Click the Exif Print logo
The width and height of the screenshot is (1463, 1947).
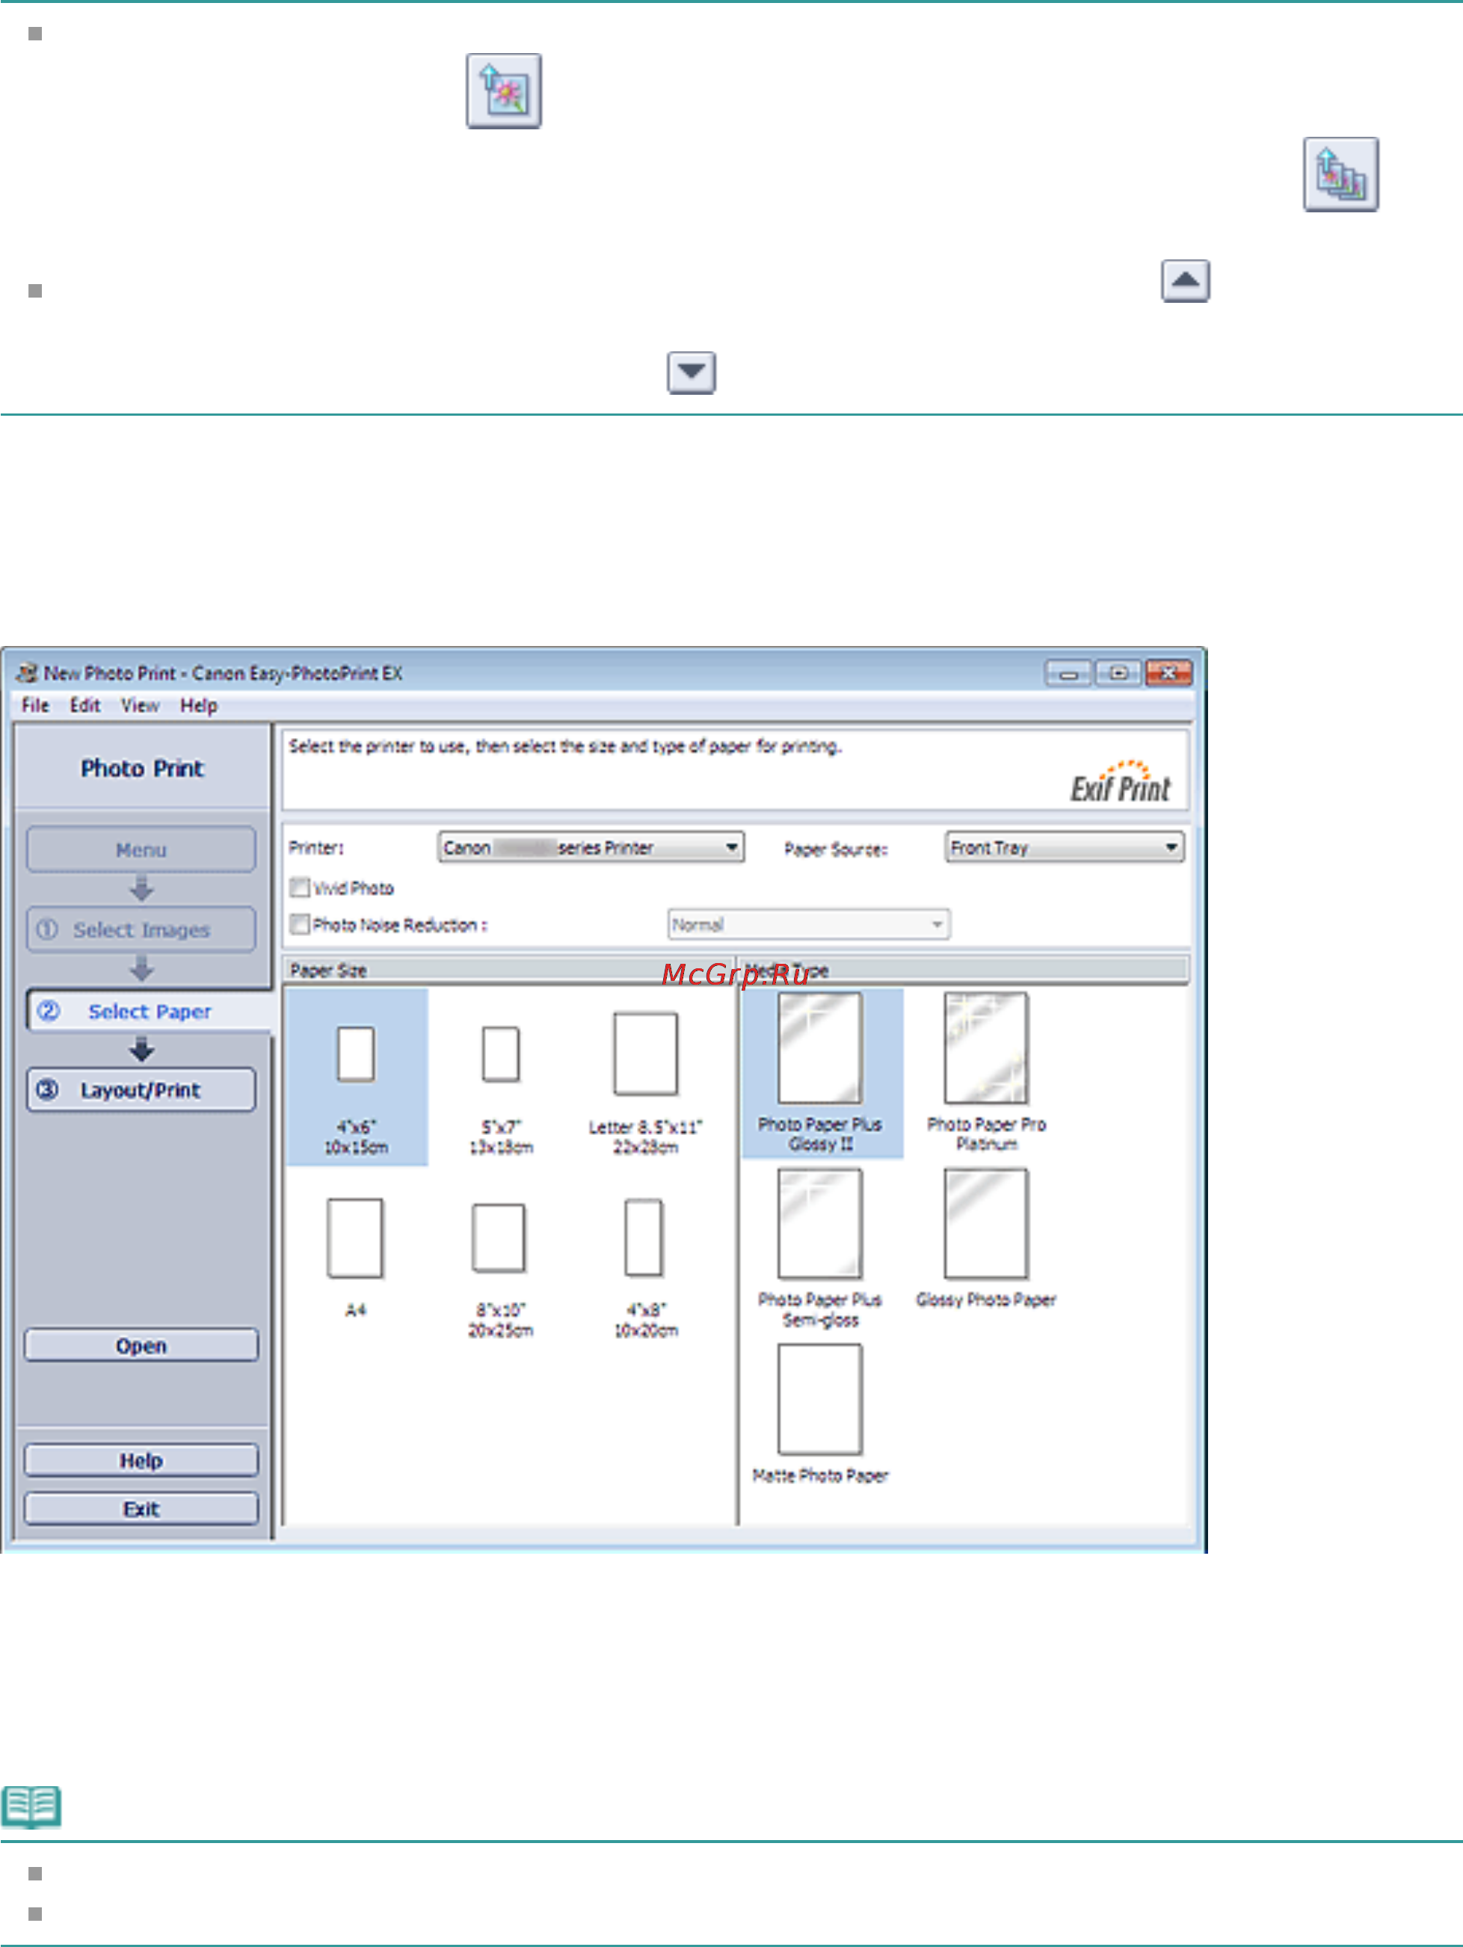click(x=1120, y=781)
